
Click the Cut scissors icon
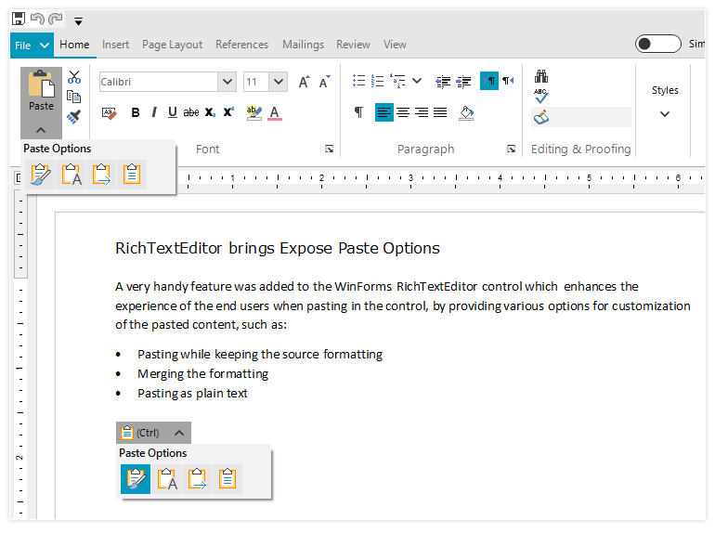pyautogui.click(x=74, y=77)
